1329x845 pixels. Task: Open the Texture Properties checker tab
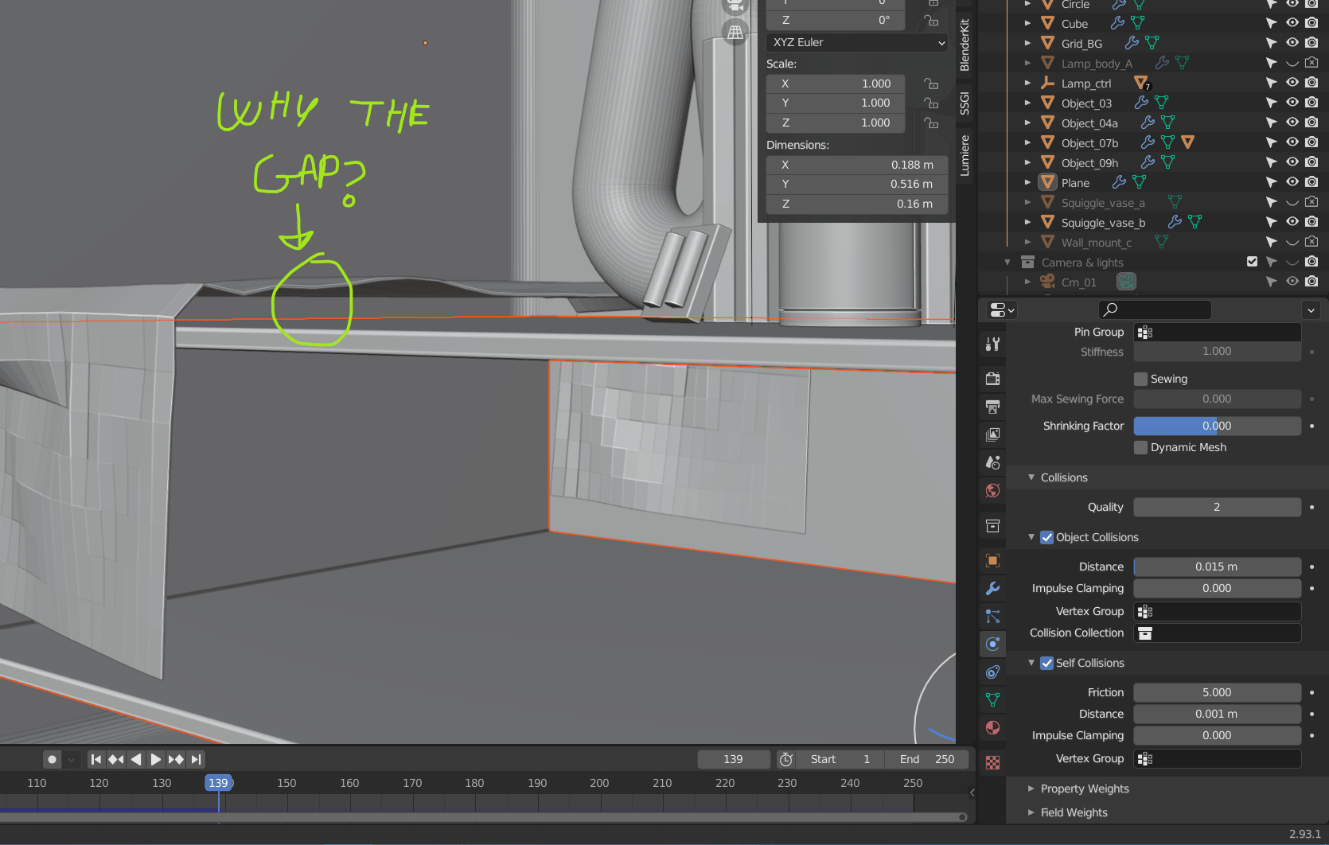[992, 761]
